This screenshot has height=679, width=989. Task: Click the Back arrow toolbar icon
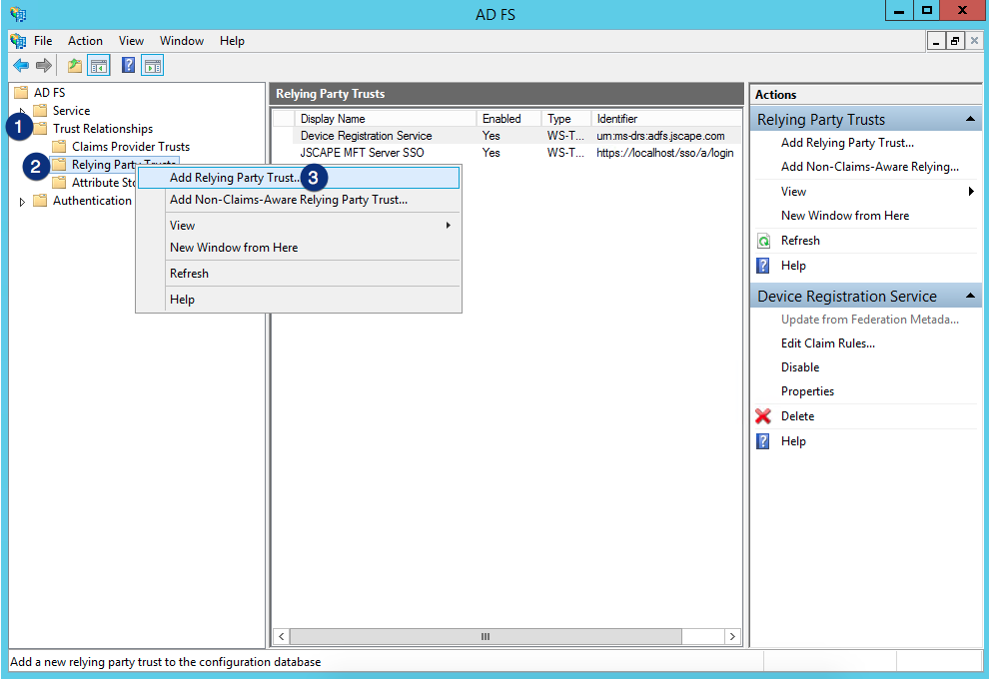click(x=21, y=66)
